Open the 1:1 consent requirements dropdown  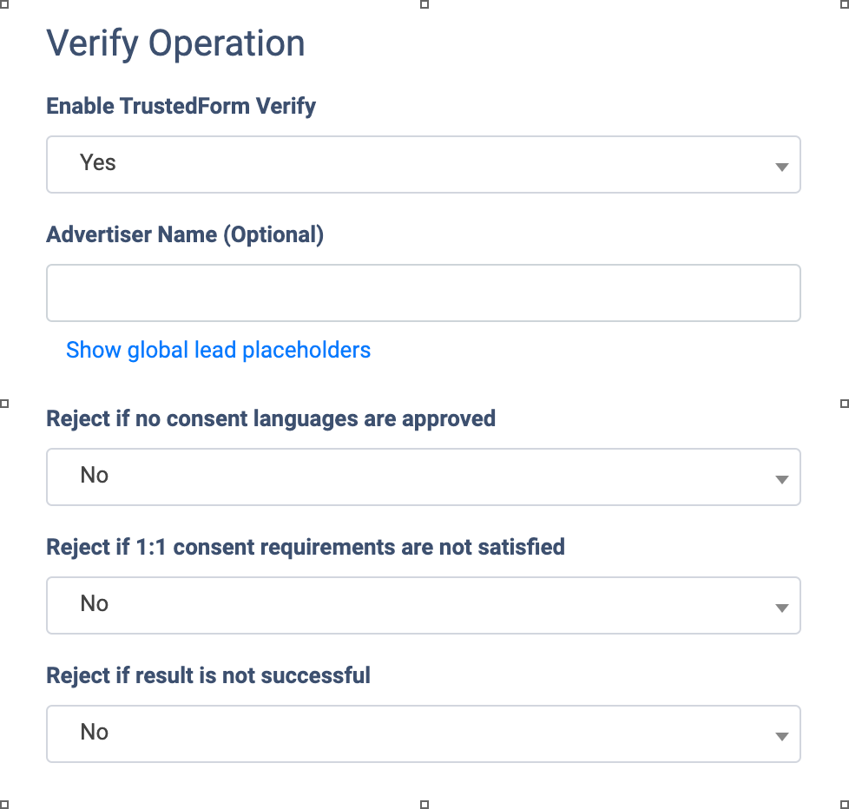point(423,605)
